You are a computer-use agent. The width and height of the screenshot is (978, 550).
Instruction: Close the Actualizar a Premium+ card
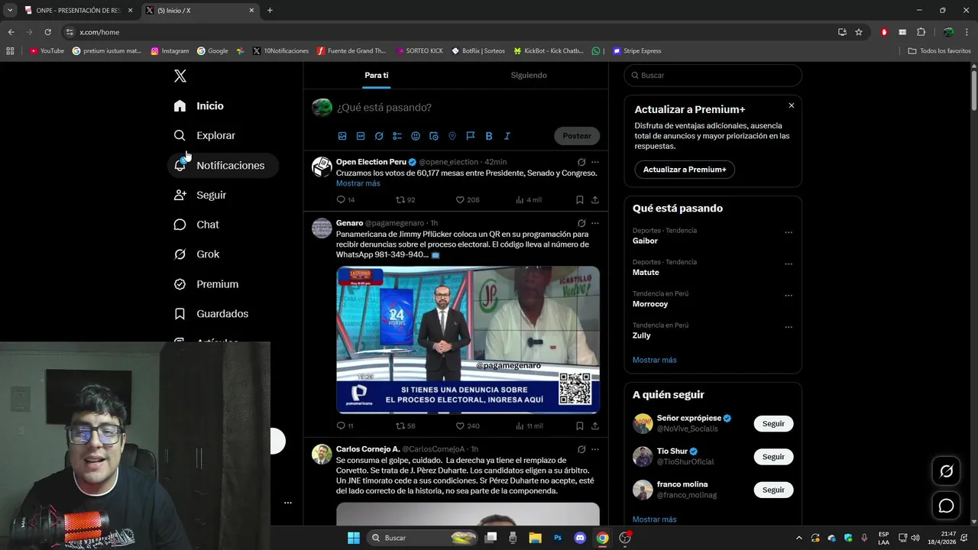click(x=792, y=105)
